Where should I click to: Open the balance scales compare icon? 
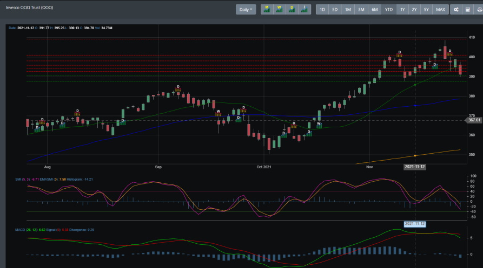(479, 10)
